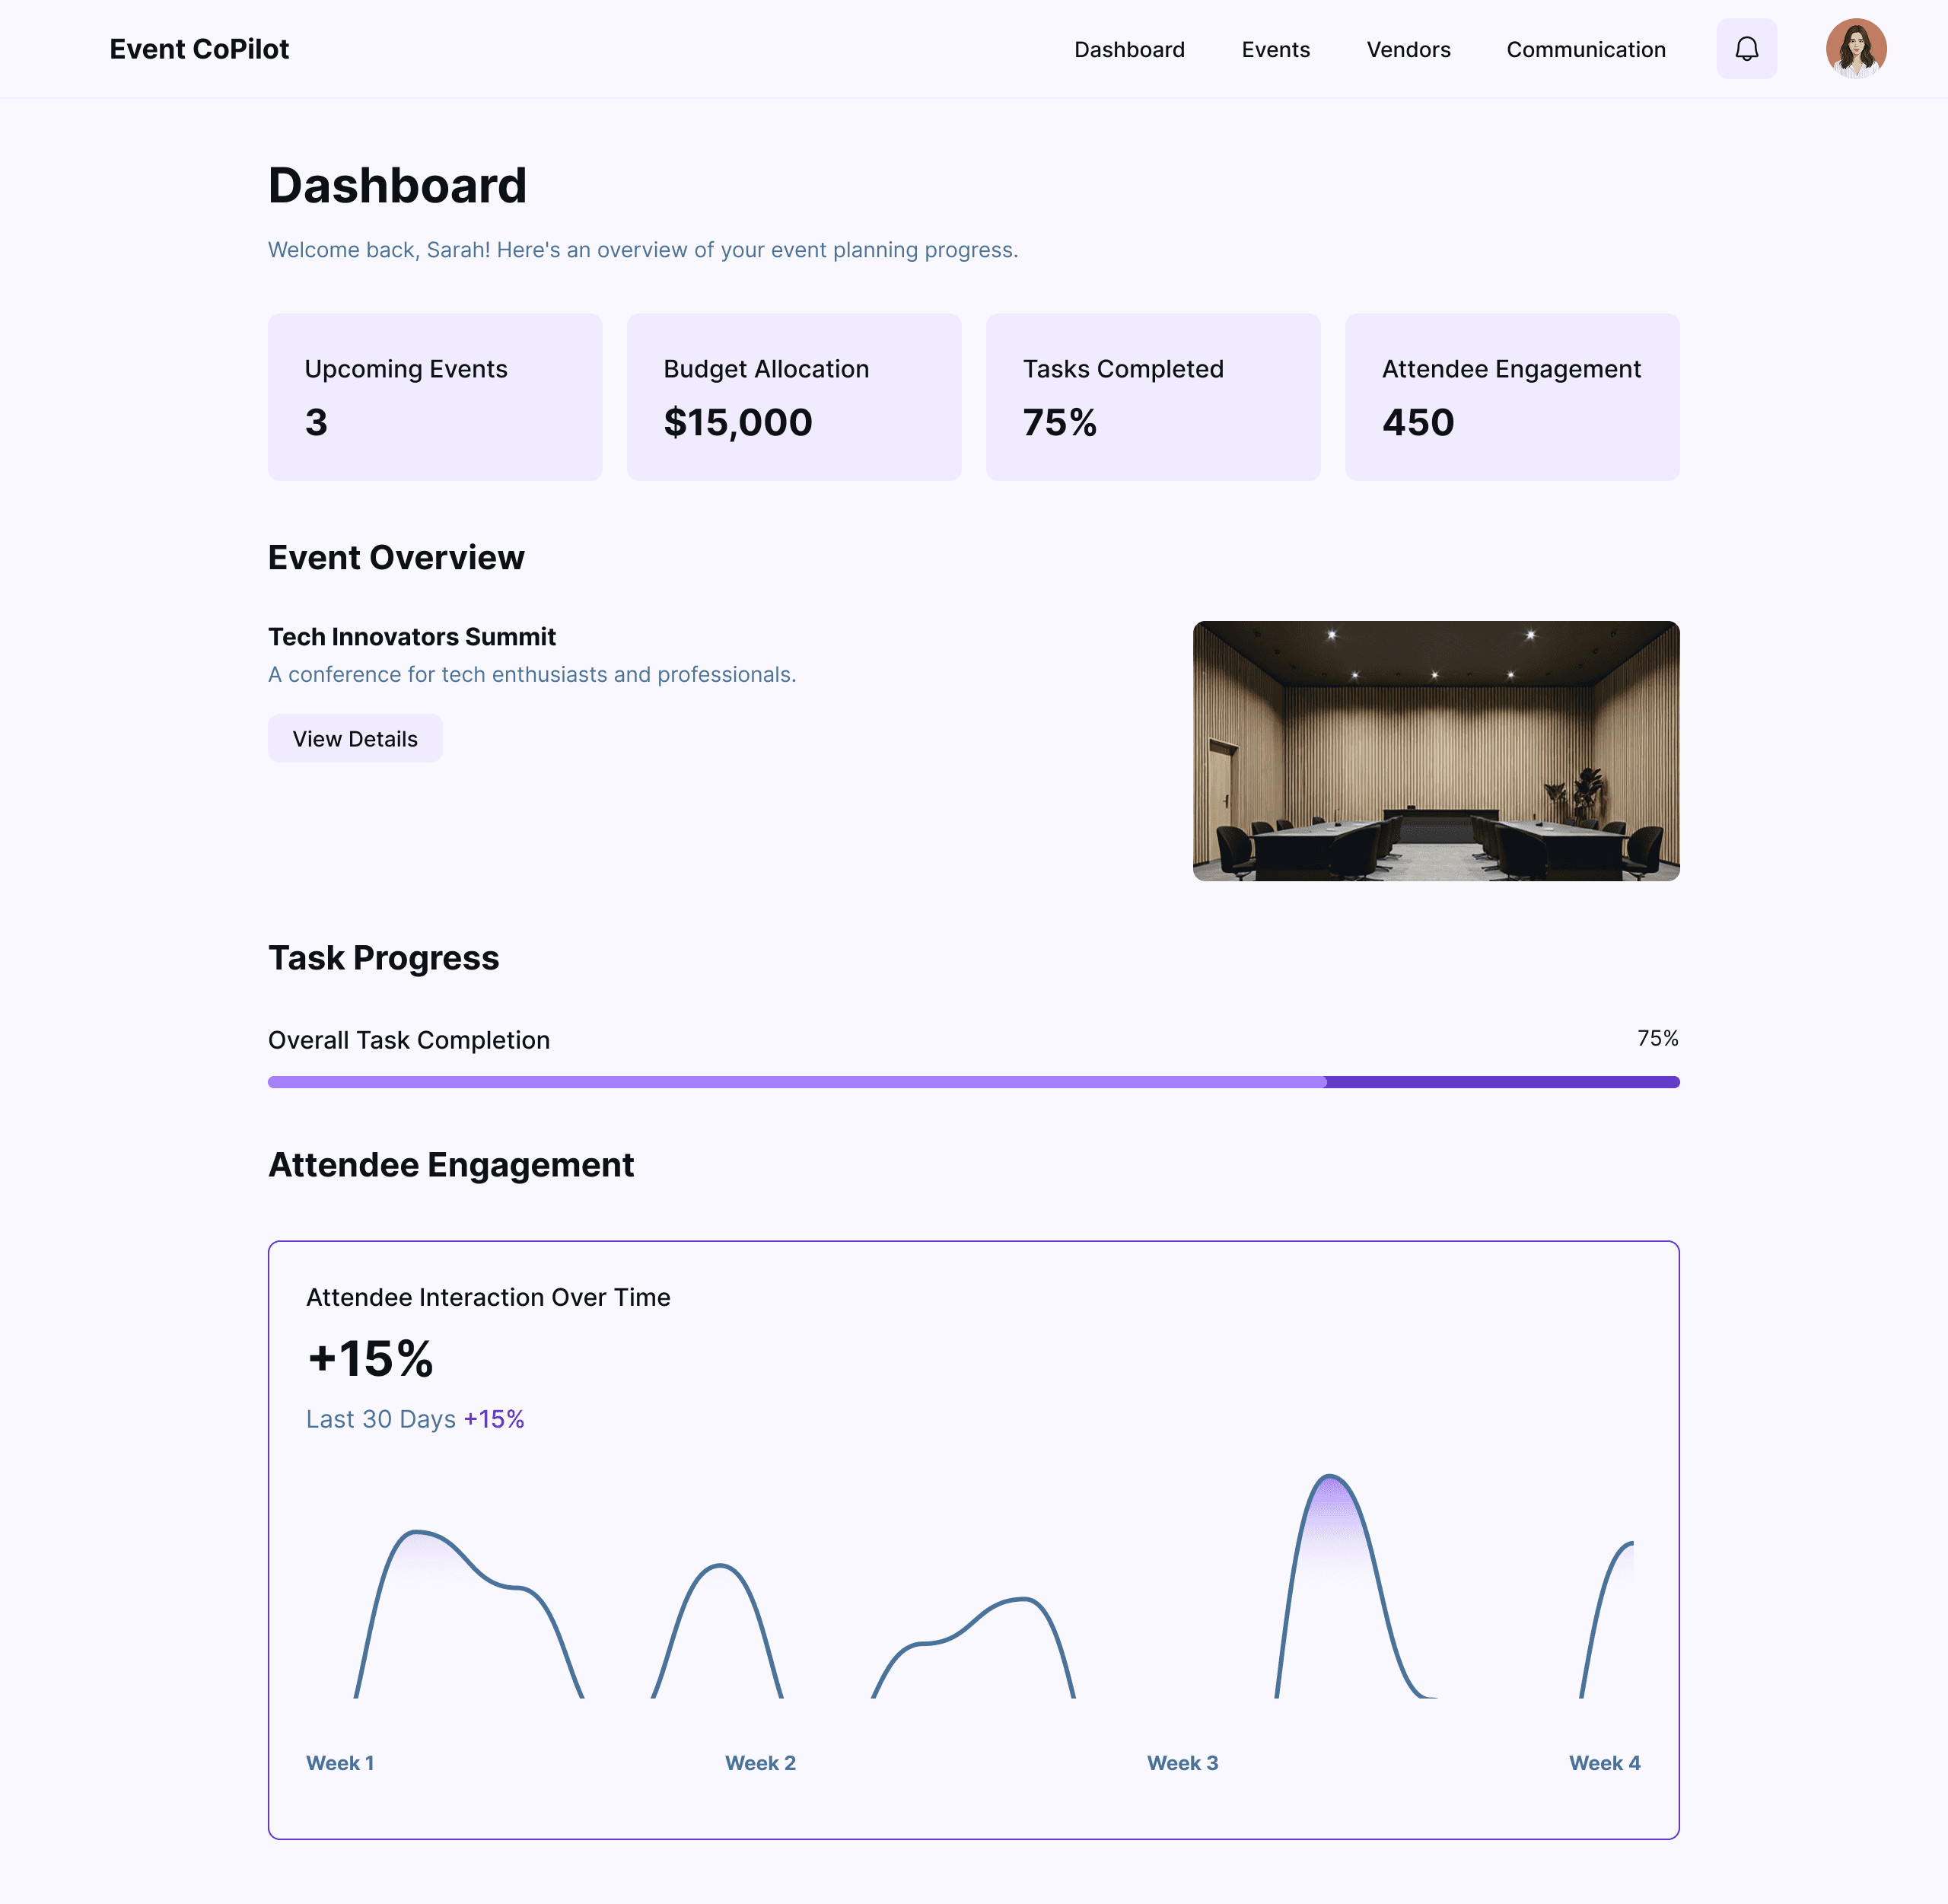Click the conference room thumbnail image
Image resolution: width=1948 pixels, height=1904 pixels.
coord(1435,750)
